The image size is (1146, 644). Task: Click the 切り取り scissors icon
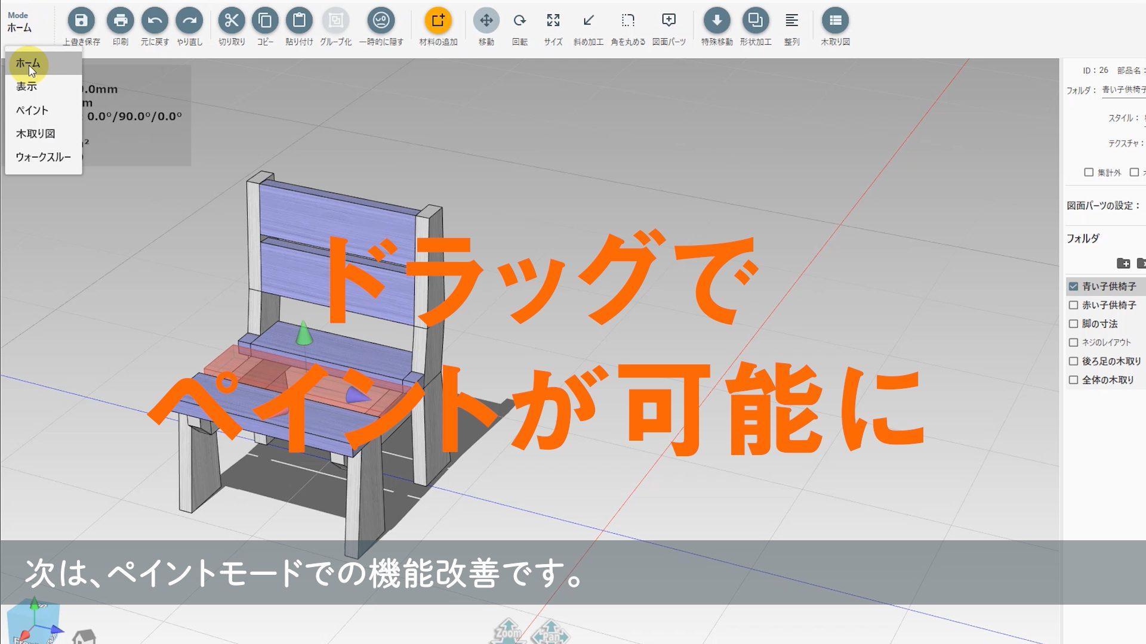(232, 21)
